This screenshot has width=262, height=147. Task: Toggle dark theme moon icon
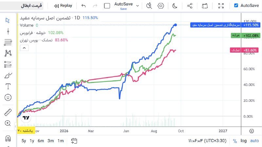[x=175, y=6]
